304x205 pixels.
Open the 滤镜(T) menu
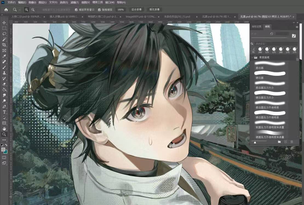point(75,2)
